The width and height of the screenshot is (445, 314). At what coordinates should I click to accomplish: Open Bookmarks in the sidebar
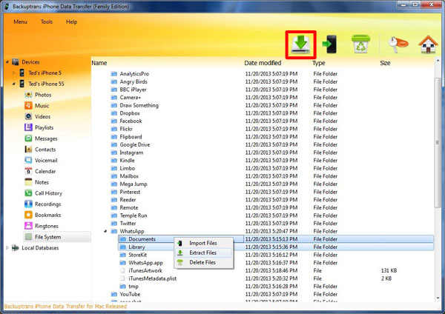[x=47, y=215]
